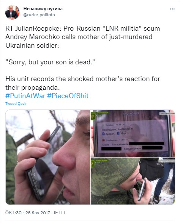Open the IFTTT source link

point(60,213)
